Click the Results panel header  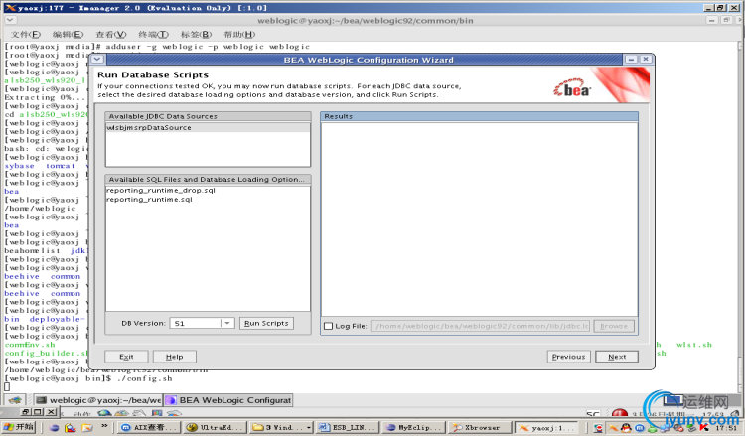pos(479,116)
